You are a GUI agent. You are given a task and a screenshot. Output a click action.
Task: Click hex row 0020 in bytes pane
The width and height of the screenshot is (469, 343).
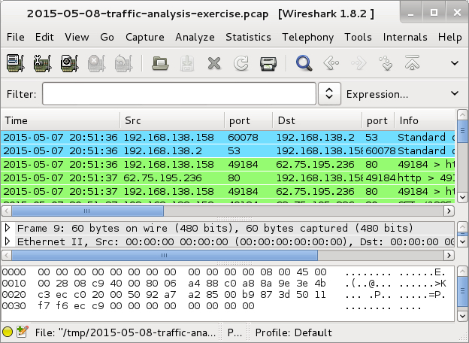point(224,295)
